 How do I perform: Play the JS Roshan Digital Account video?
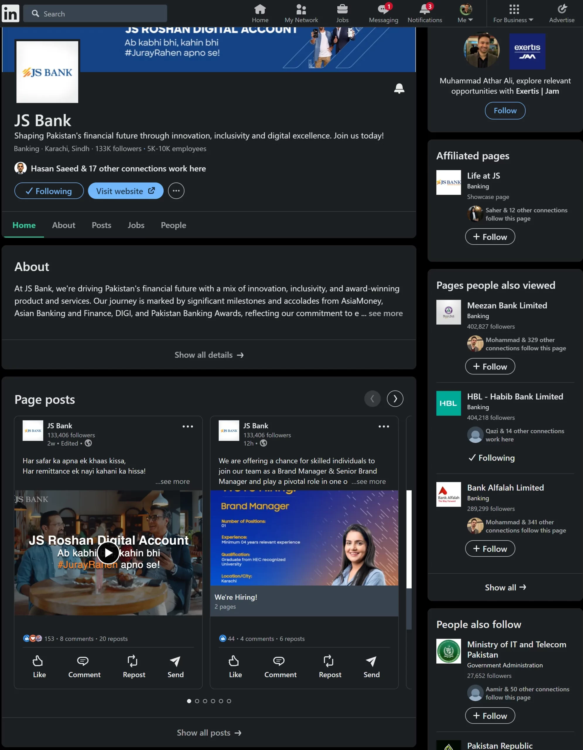click(x=108, y=553)
